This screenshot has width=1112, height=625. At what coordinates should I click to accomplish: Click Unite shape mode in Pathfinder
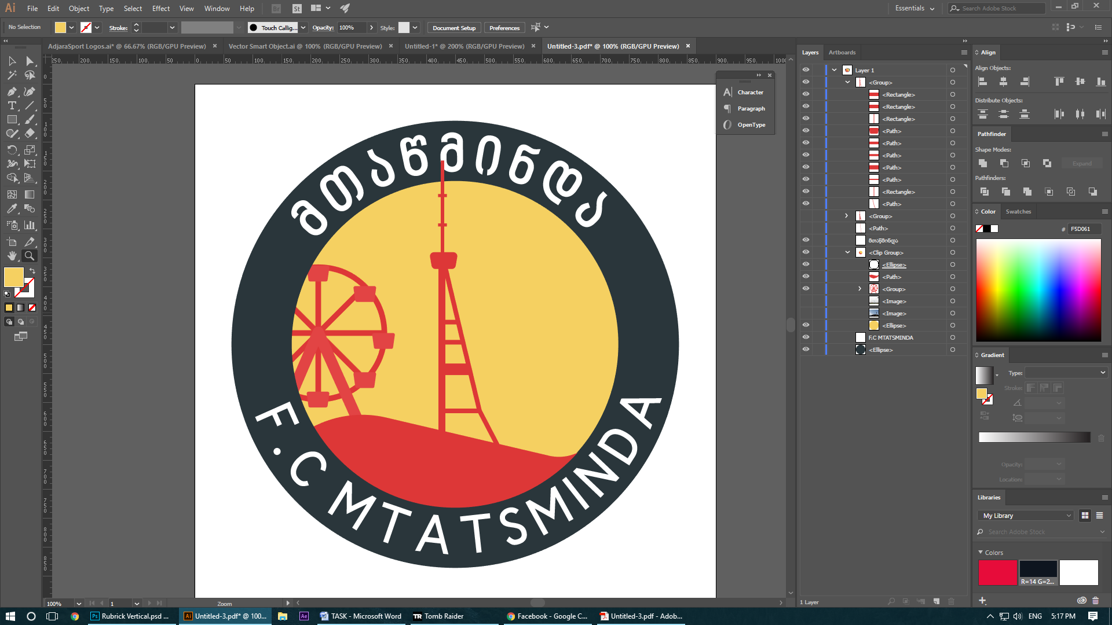[983, 163]
